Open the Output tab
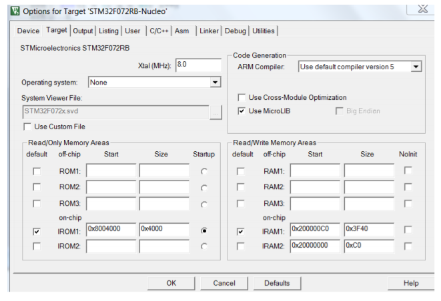 pos(83,31)
